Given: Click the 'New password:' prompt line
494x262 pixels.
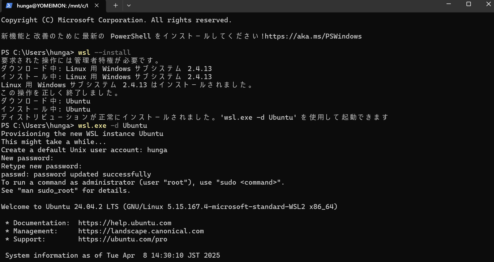Looking at the screenshot, I should (27, 158).
